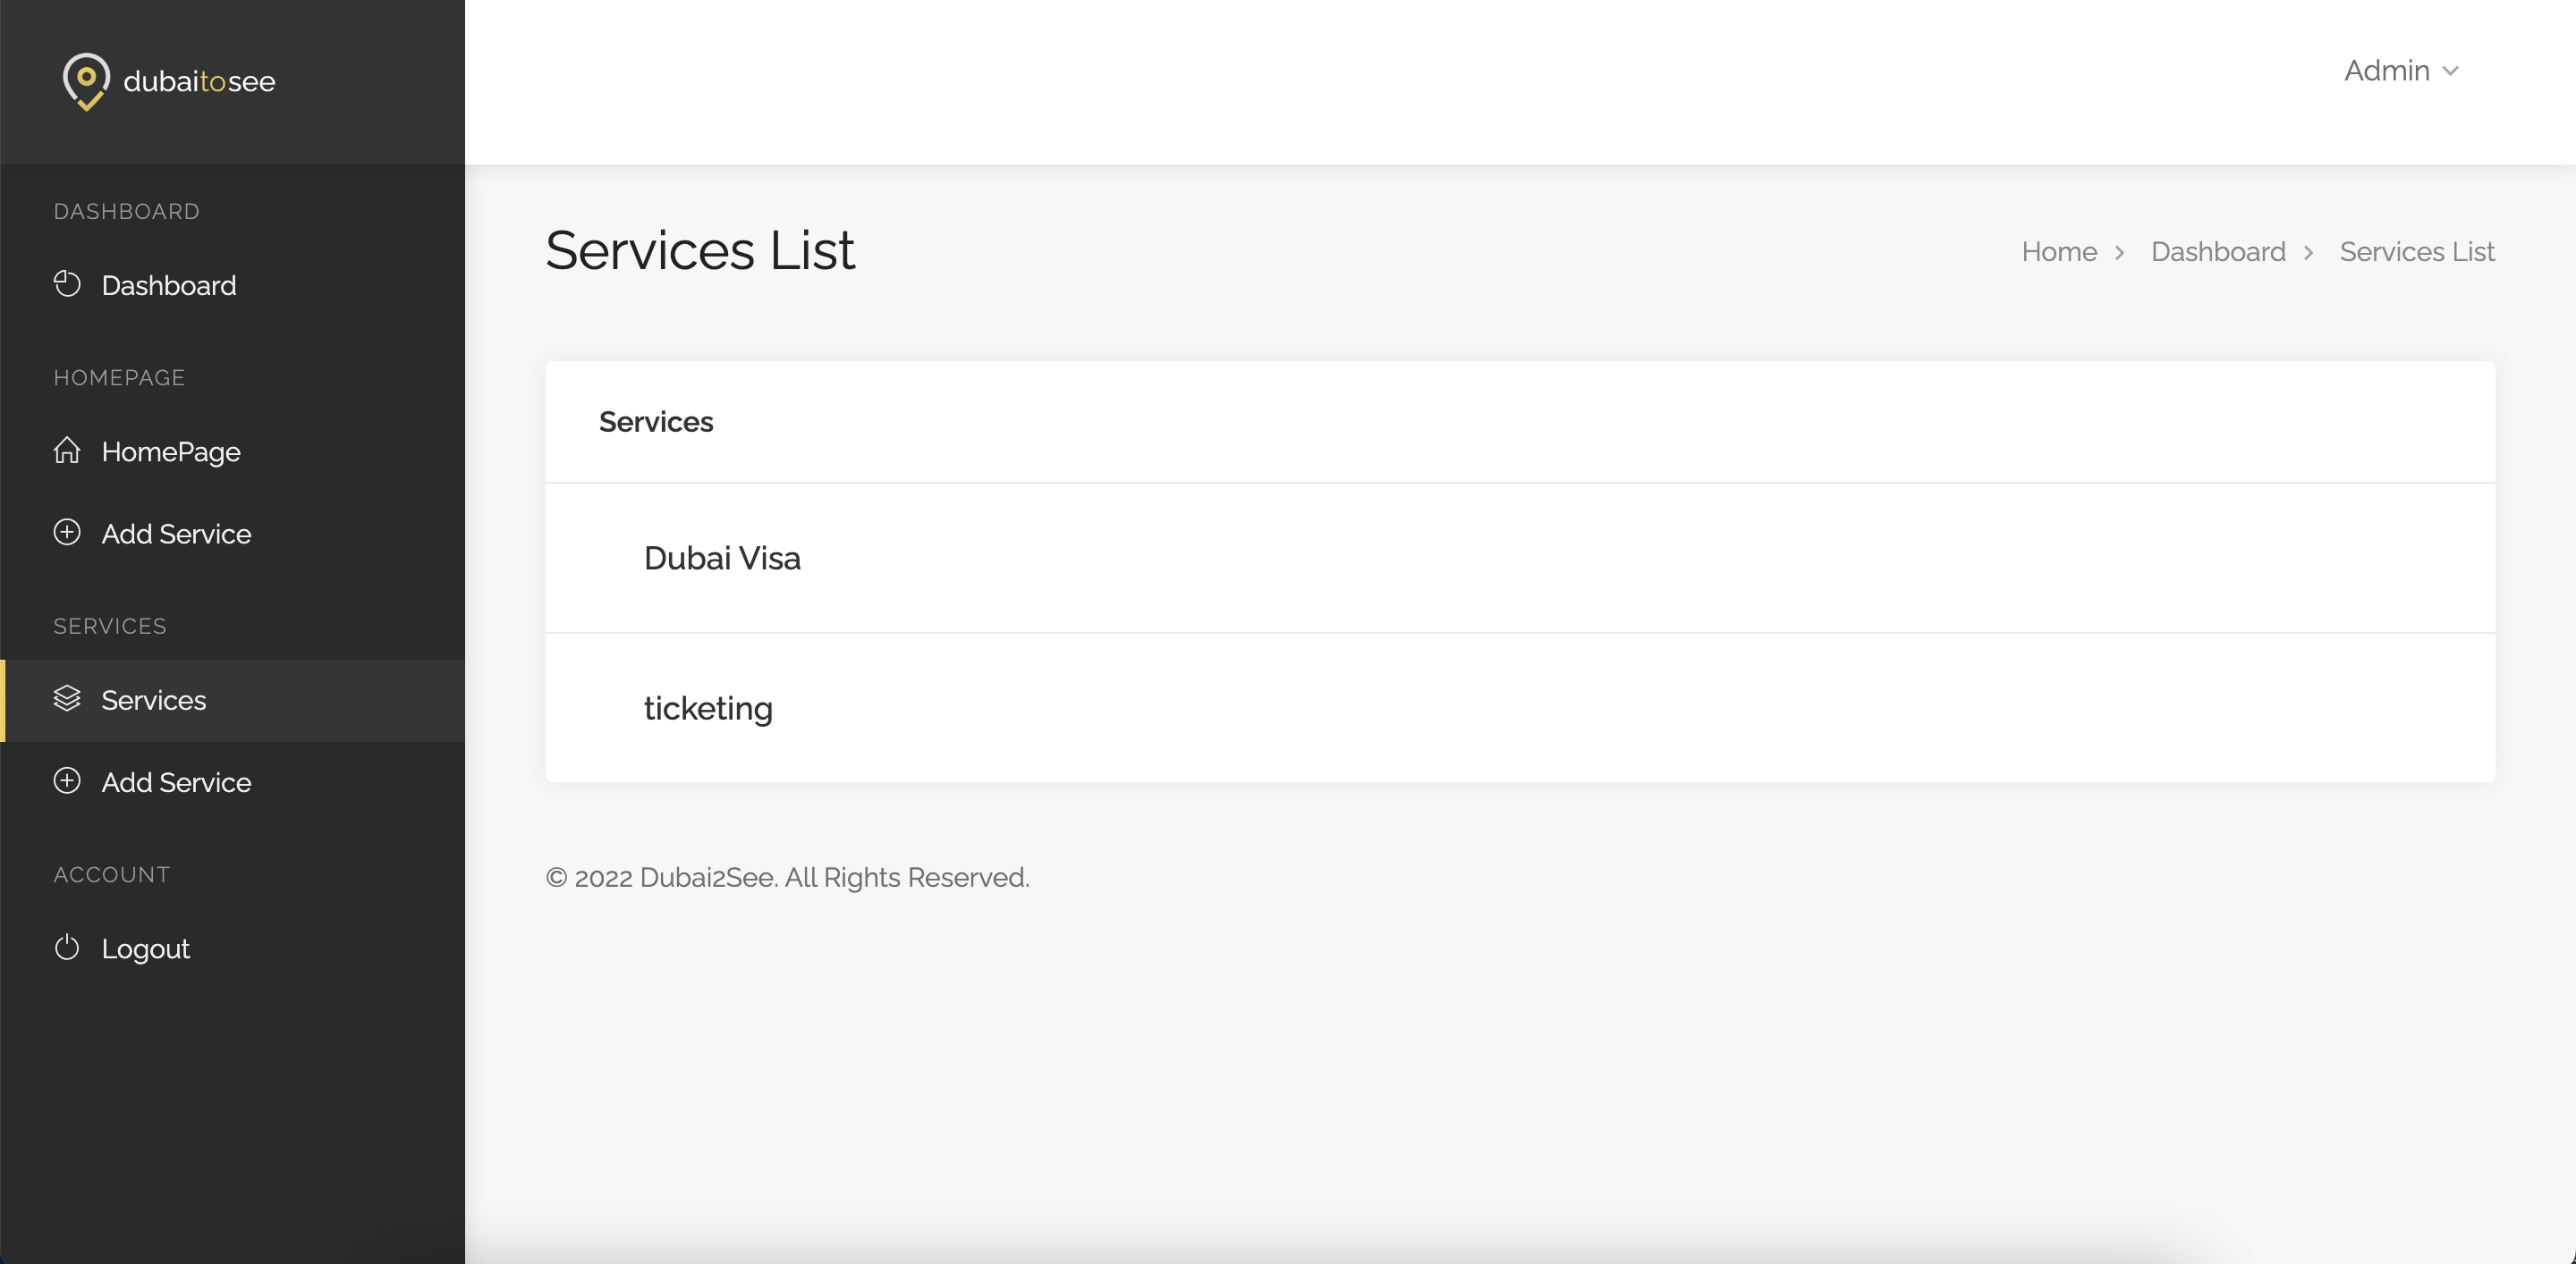Screen dimensions: 2576x1264
Task: Click the Logout power icon
Action: pos(67,948)
